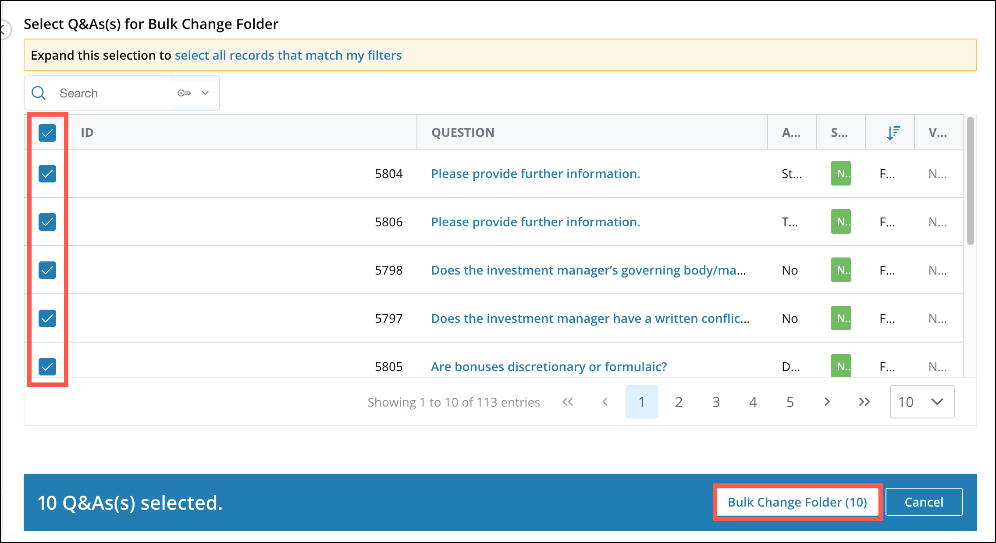Click the green N status badge for 5798
This screenshot has height=543, width=996.
pyautogui.click(x=841, y=270)
